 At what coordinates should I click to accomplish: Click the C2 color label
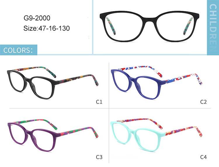pyautogui.click(x=203, y=102)
